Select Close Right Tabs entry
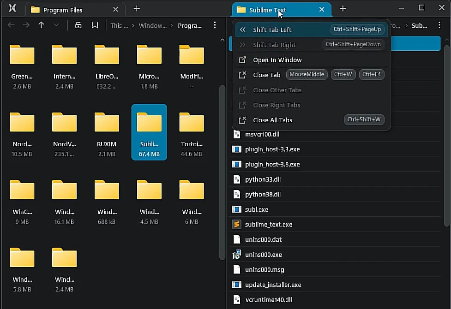The image size is (451, 309). pyautogui.click(x=311, y=105)
